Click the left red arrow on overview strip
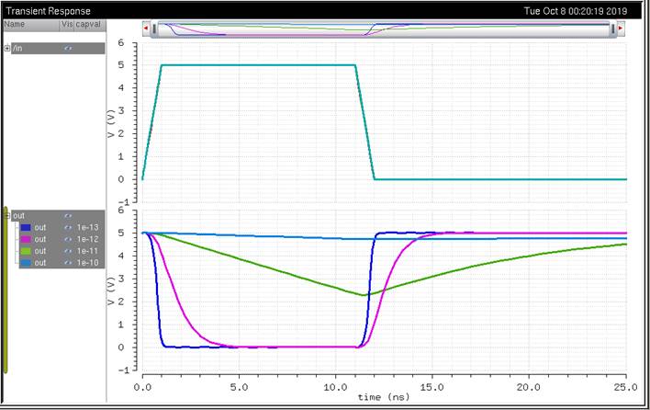This screenshot has width=650, height=410. pos(146,29)
